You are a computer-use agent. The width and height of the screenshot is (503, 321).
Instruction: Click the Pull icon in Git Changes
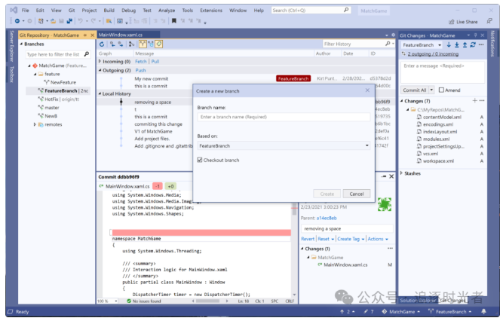[x=456, y=45]
